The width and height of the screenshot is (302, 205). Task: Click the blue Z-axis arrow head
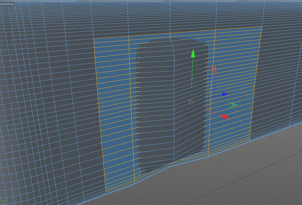(225, 94)
